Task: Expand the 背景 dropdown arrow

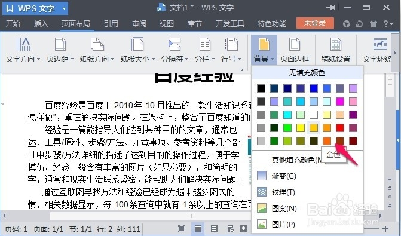Action: pyautogui.click(x=272, y=59)
